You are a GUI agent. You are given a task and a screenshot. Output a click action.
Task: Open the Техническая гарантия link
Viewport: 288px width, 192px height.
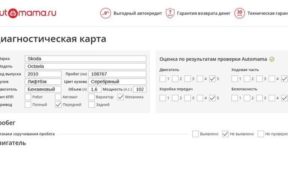tap(268, 14)
